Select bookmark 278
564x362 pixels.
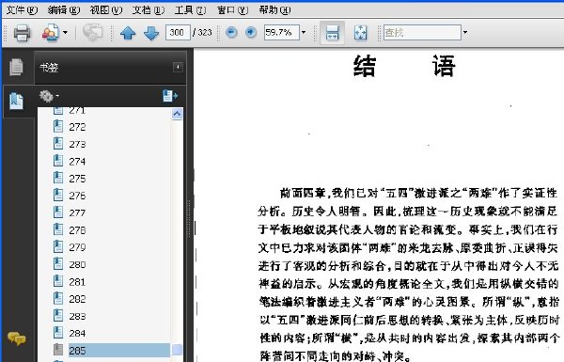(x=77, y=230)
